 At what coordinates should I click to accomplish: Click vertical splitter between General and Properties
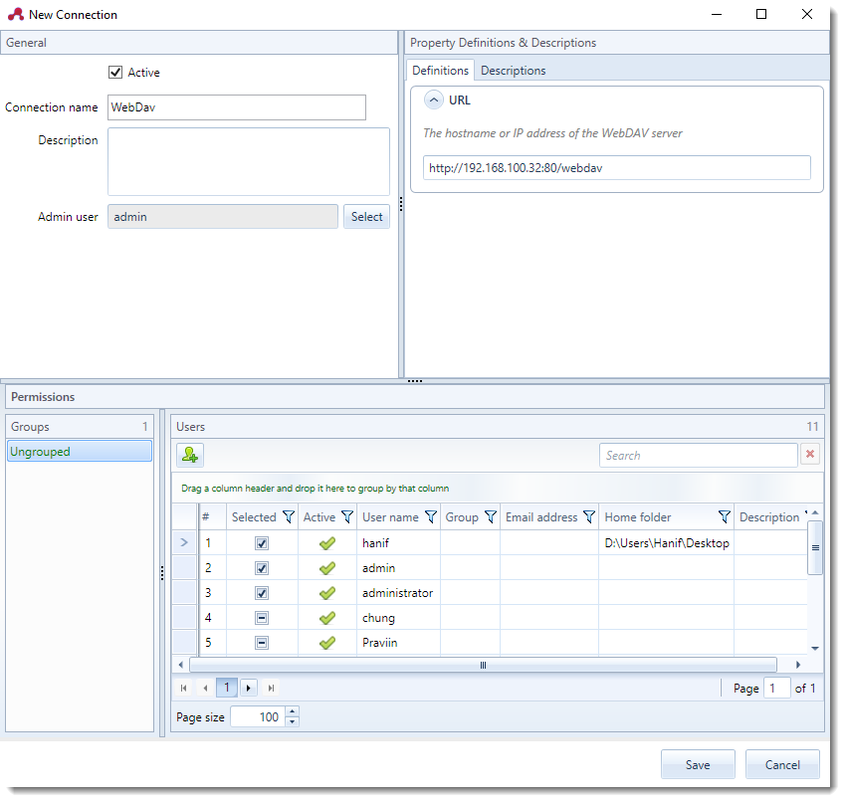click(401, 204)
